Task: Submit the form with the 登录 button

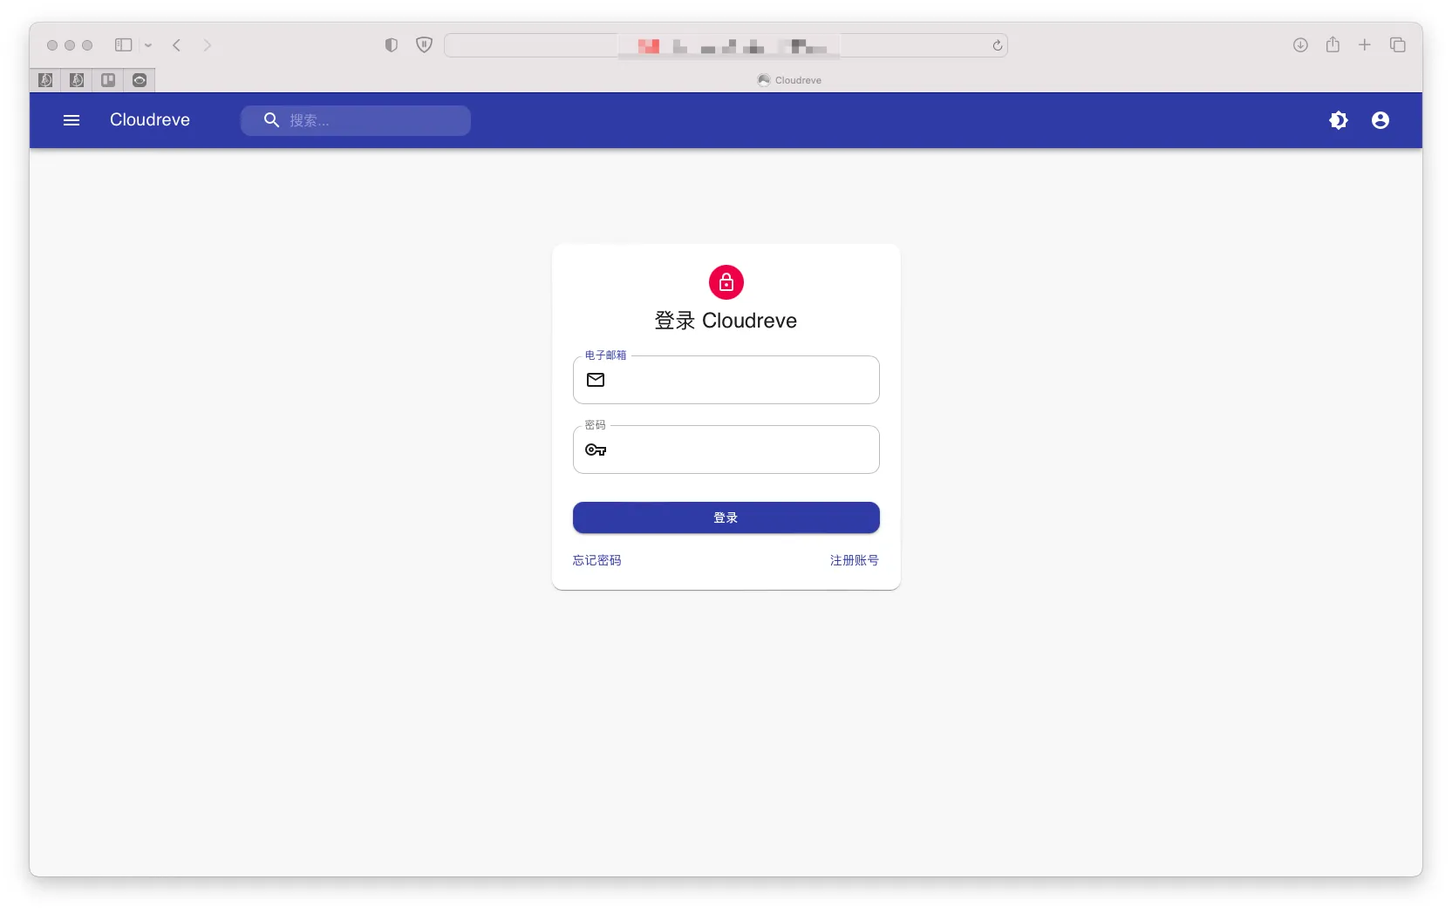Action: pyautogui.click(x=726, y=517)
